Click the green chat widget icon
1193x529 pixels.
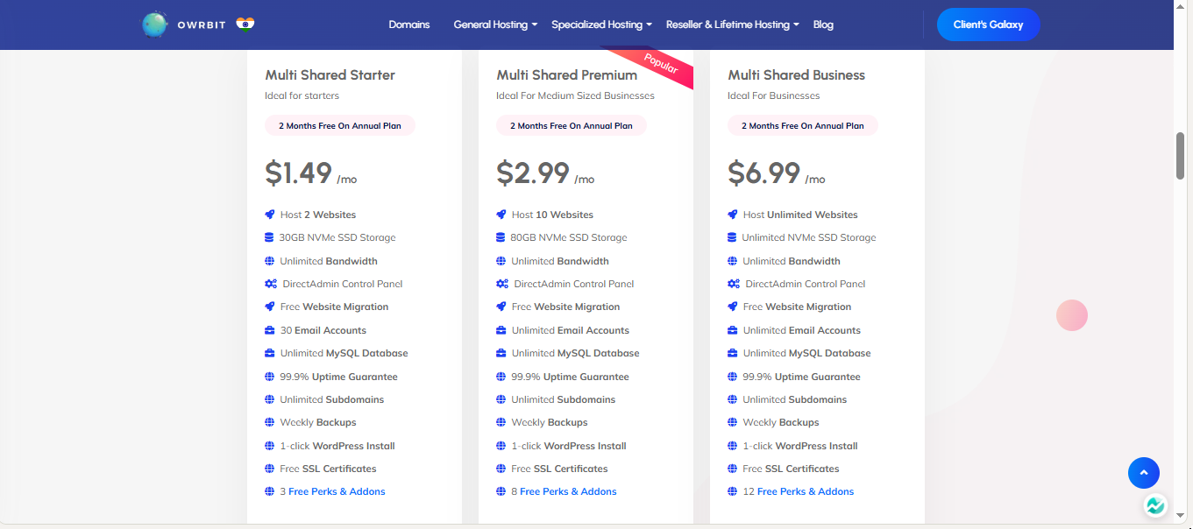pos(1155,505)
